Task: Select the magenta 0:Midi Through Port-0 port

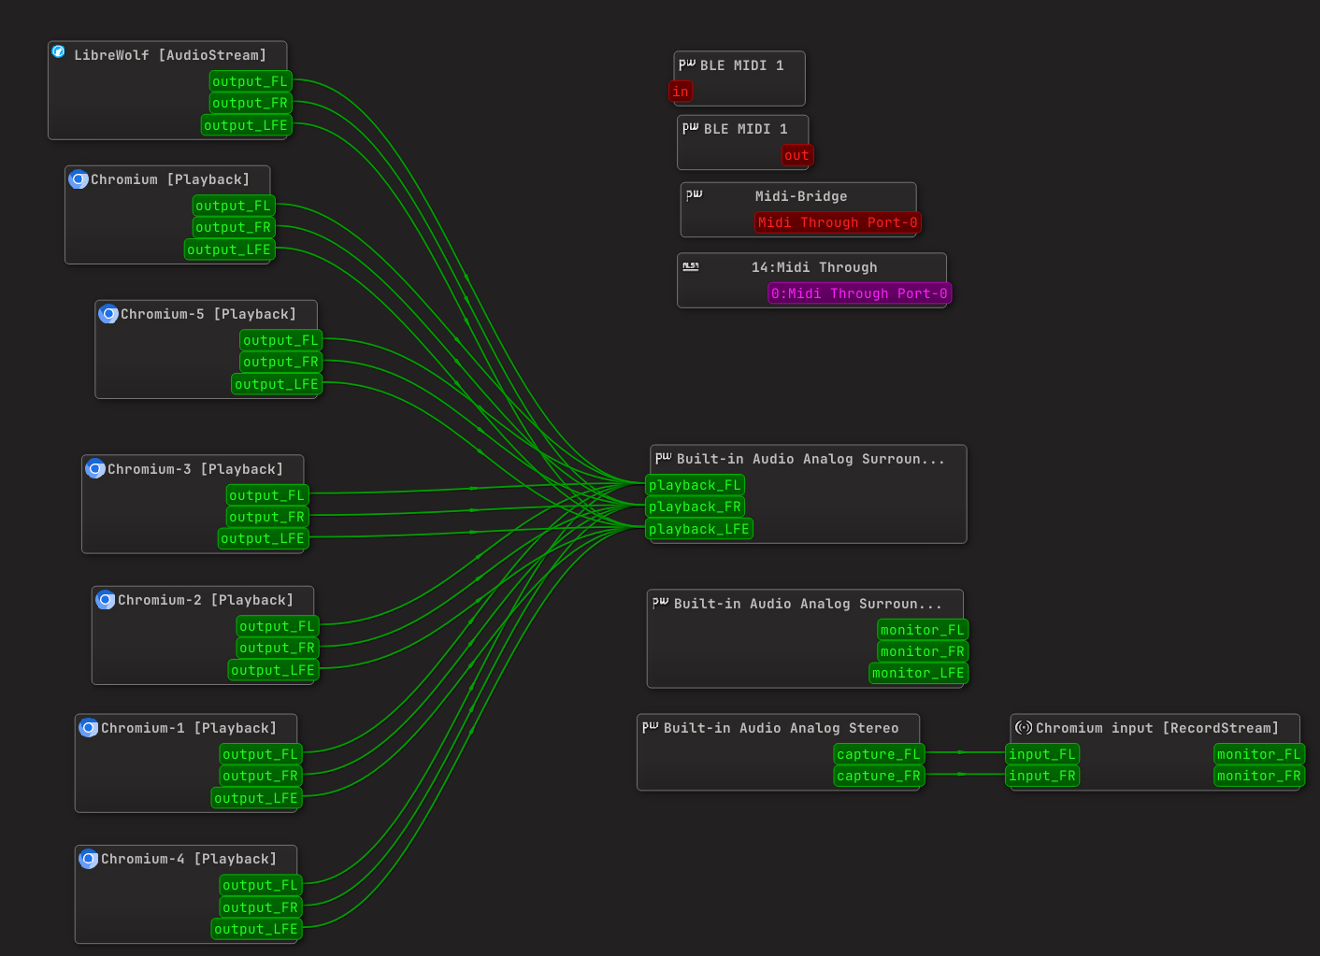Action: pos(860,293)
